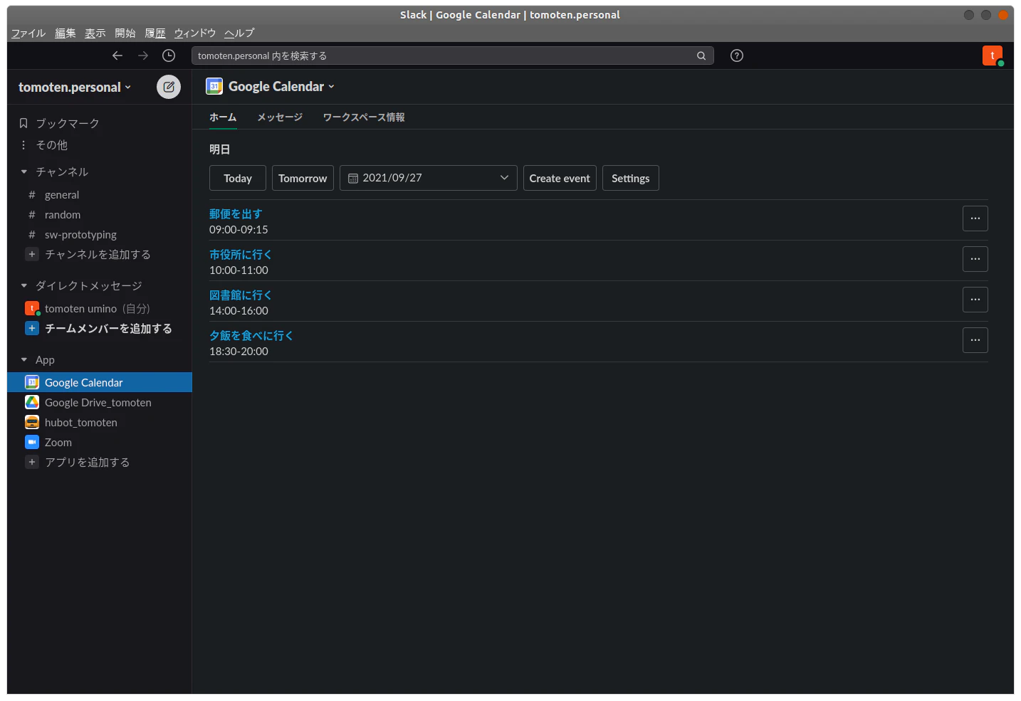
Task: Click the hubot_tomoten app icon
Action: point(32,422)
